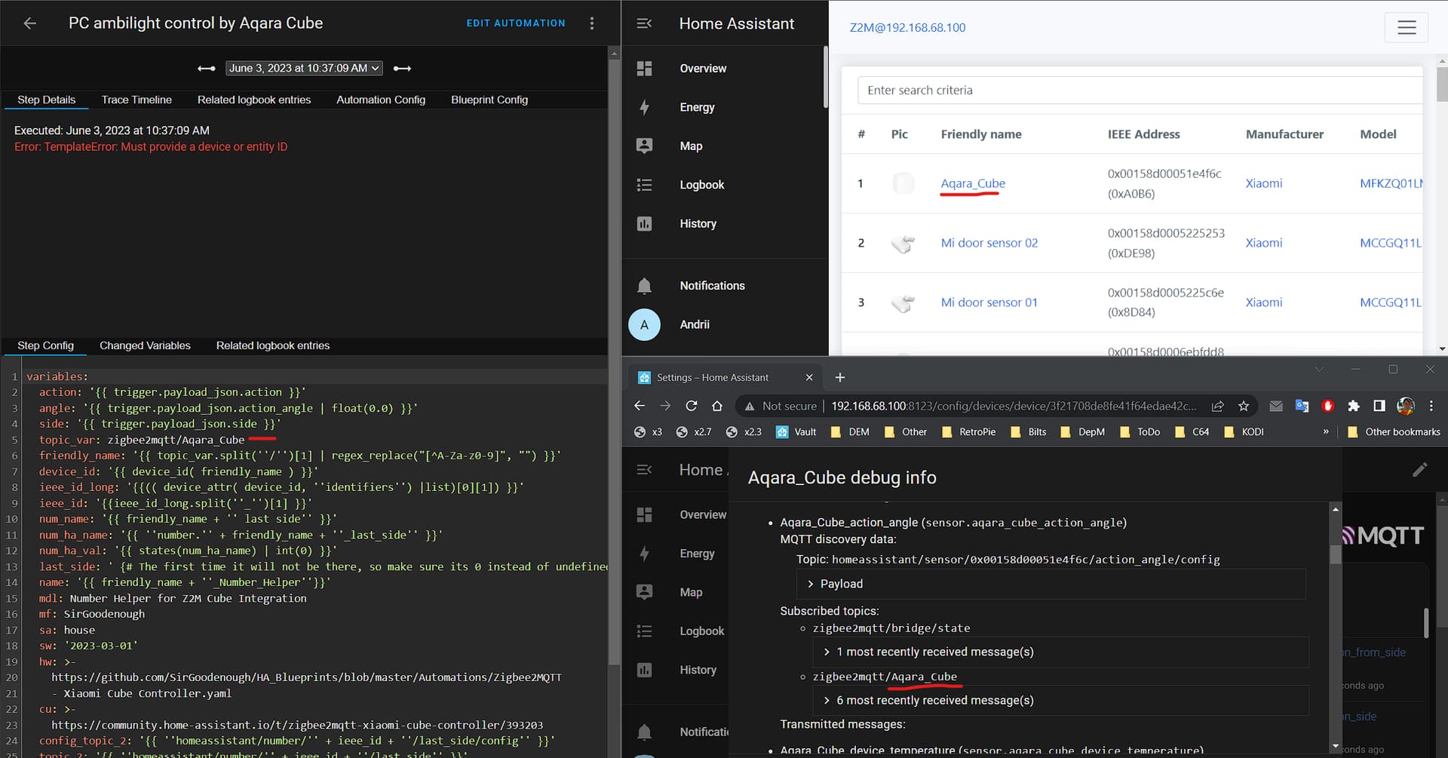
Task: Click the pencil edit icon on device page
Action: click(x=1419, y=470)
